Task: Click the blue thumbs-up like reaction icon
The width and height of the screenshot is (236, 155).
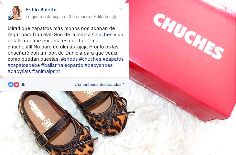Action: coord(11,84)
